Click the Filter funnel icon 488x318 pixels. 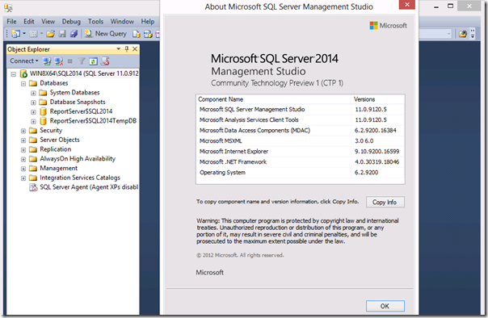coord(82,61)
